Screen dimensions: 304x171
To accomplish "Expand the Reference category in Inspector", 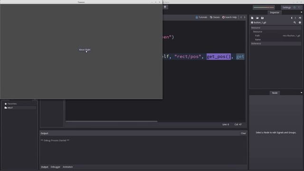I will pyautogui.click(x=275, y=44).
